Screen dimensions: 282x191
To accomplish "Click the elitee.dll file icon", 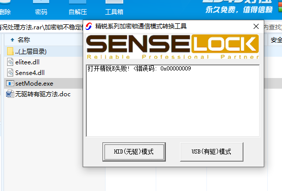I will coord(10,62).
